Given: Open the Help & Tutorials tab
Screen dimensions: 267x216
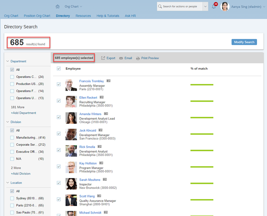Looking at the screenshot, I should tap(108, 16).
